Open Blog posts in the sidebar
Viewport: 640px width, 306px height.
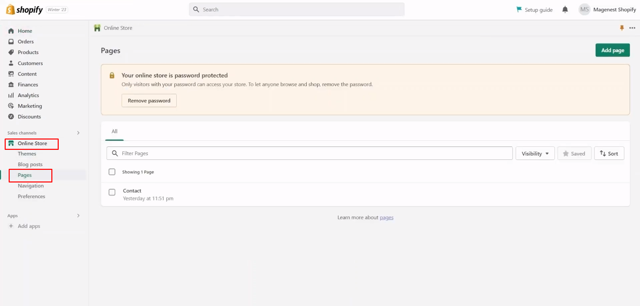pos(30,164)
